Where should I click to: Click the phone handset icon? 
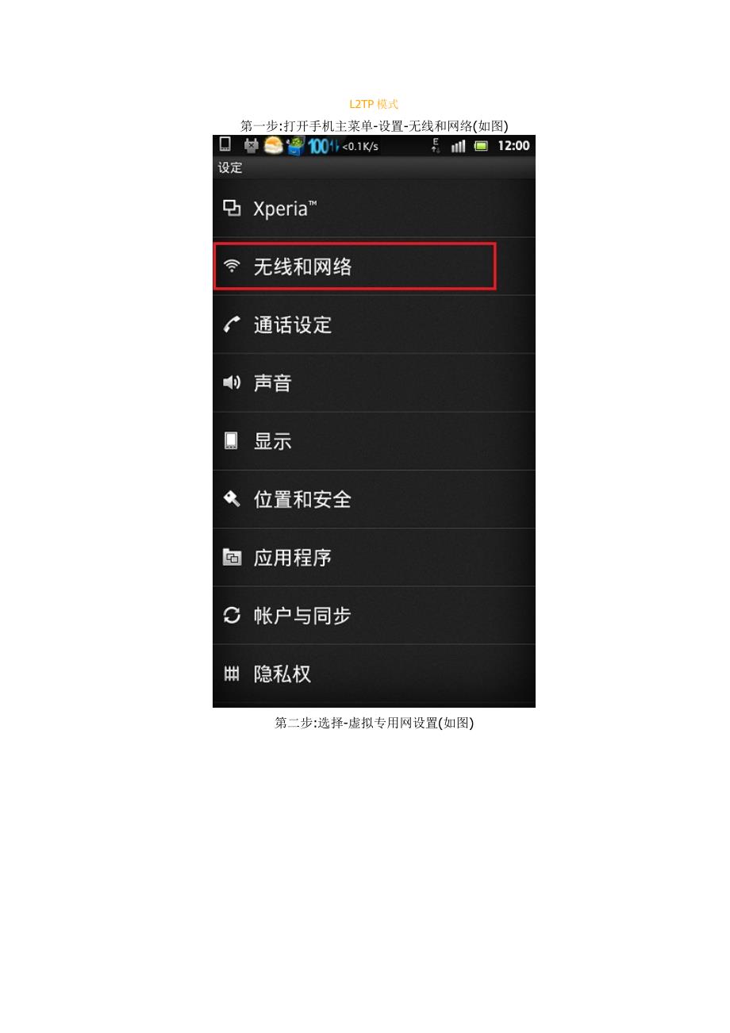(232, 324)
